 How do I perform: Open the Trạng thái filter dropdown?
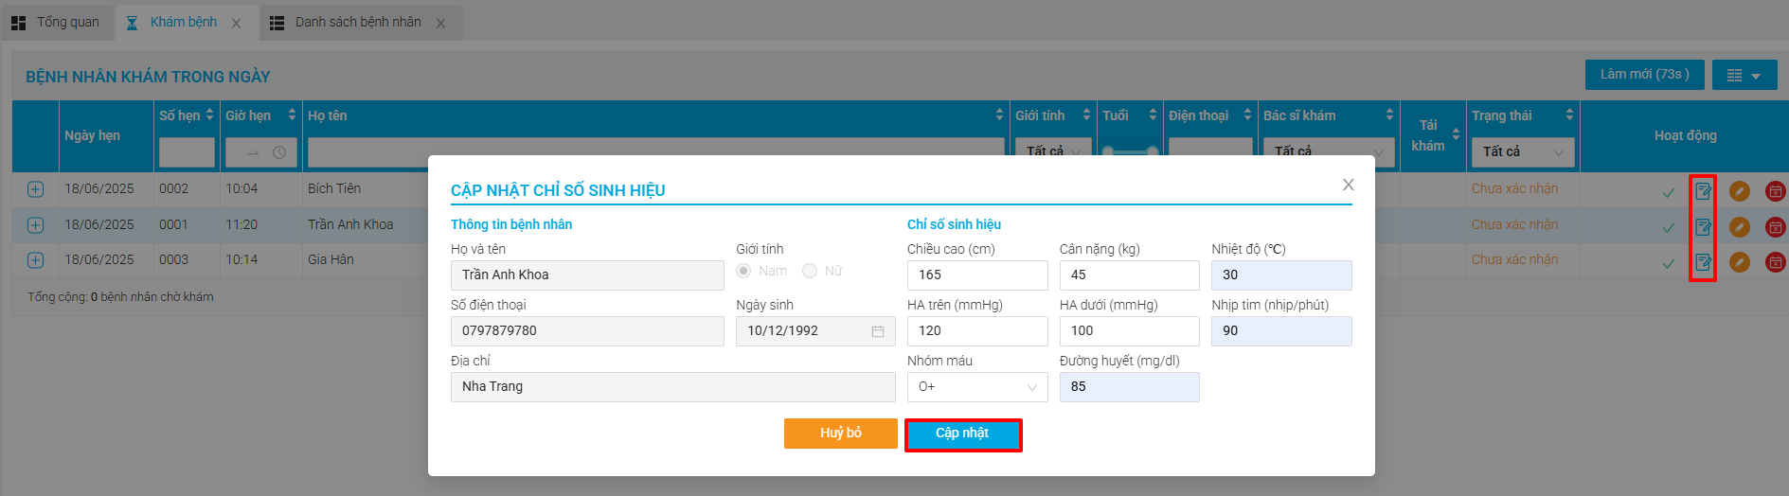pyautogui.click(x=1523, y=151)
